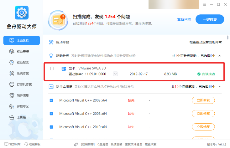This screenshot has height=148, width=230.
Task: Click the 工具箱 toolbox icon
Action: (12, 117)
